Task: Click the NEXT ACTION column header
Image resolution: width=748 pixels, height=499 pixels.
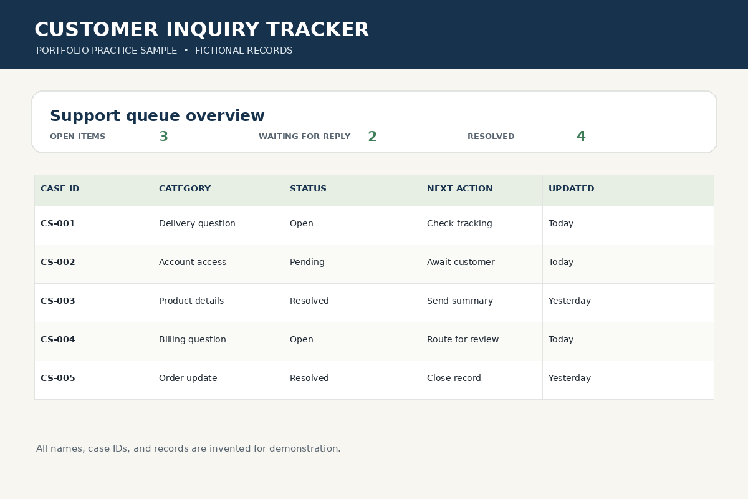Action: [481, 190]
